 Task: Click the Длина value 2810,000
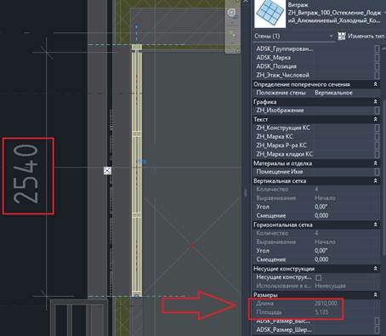tap(326, 304)
